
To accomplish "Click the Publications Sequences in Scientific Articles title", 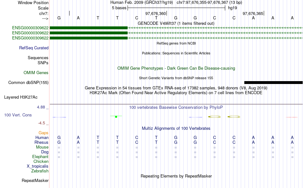I will point(176,53).
